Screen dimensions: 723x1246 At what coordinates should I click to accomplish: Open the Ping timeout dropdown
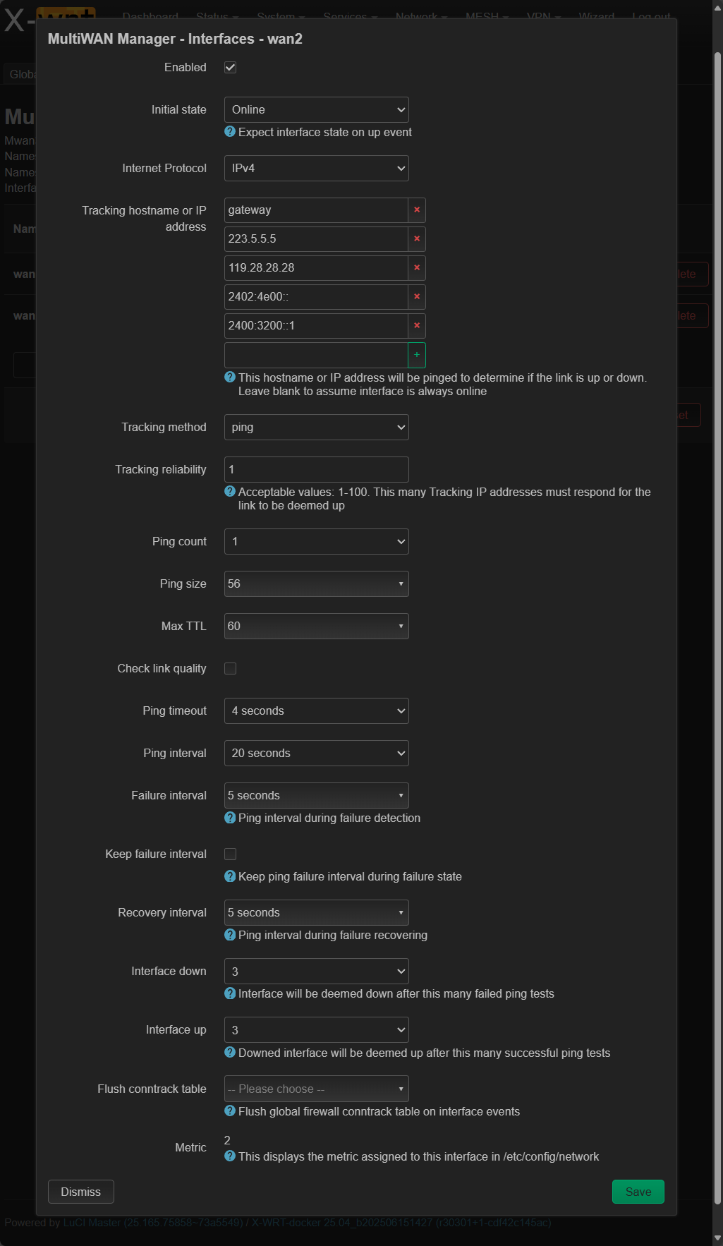pyautogui.click(x=317, y=711)
